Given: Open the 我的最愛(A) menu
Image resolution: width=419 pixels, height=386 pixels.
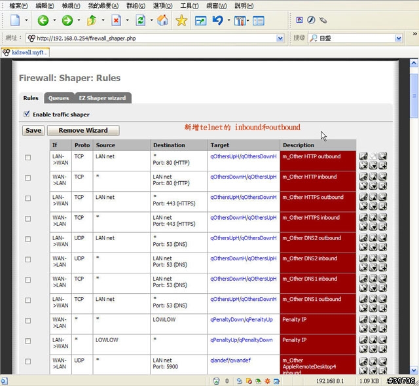Looking at the screenshot, I should [103, 6].
